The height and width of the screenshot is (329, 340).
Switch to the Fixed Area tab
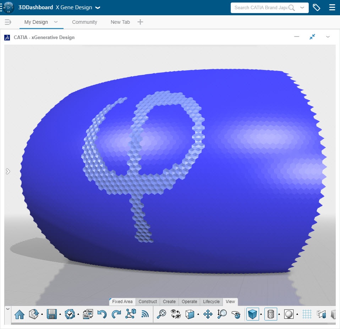coord(122,301)
